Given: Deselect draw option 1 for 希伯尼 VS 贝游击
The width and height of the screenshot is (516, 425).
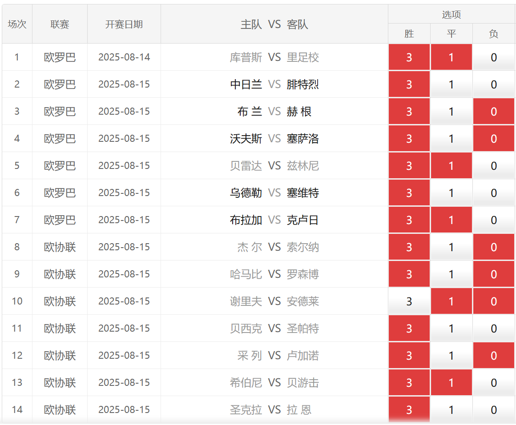Looking at the screenshot, I should coord(451,383).
